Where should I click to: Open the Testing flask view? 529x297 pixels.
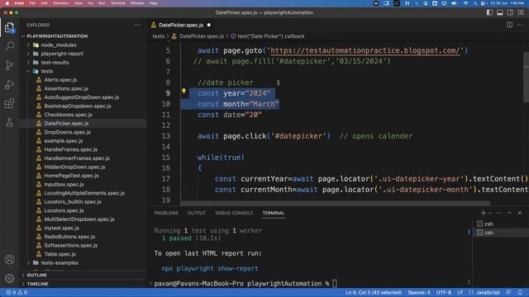(x=9, y=123)
